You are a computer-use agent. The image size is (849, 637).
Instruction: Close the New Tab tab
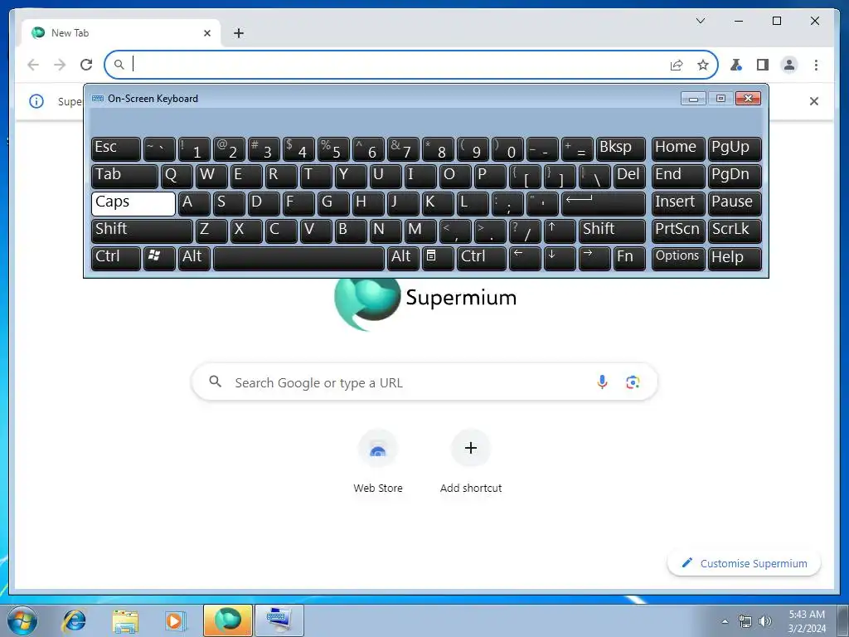pos(206,33)
